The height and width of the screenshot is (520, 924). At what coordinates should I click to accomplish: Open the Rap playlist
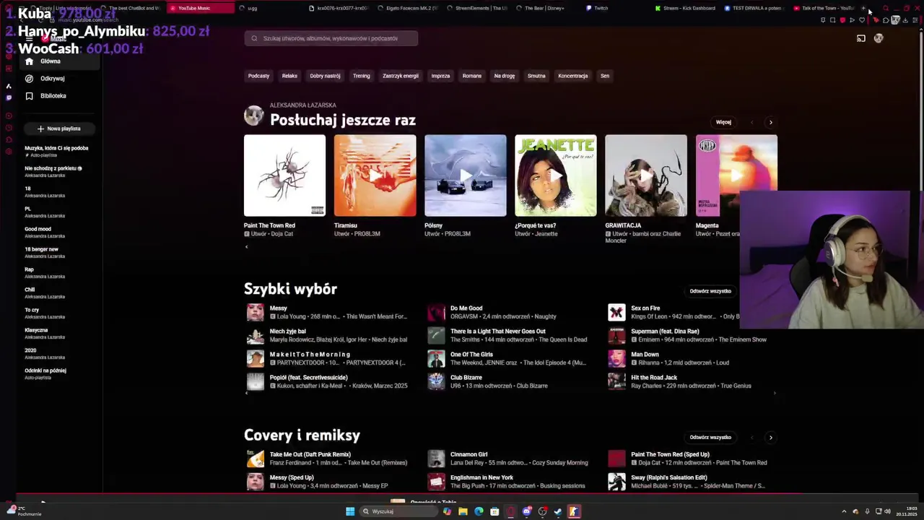click(x=29, y=269)
